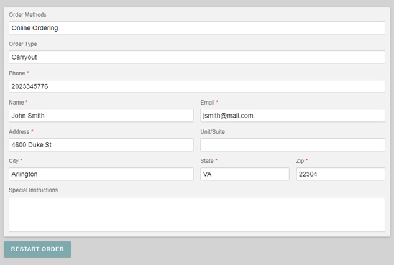This screenshot has height=265, width=394.
Task: Click the City field containing Arlington
Action: click(x=101, y=174)
